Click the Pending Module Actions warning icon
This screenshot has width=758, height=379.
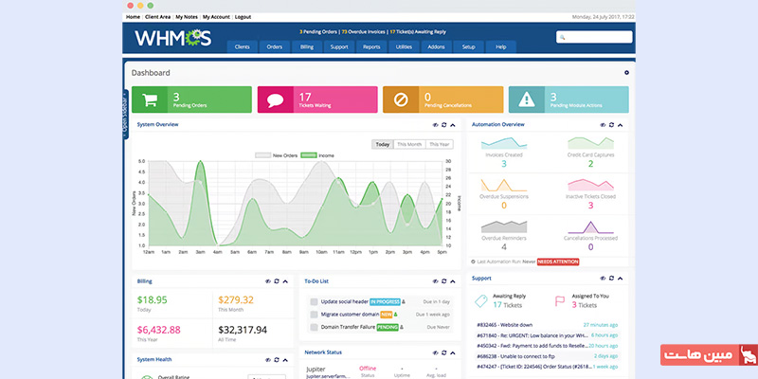527,99
